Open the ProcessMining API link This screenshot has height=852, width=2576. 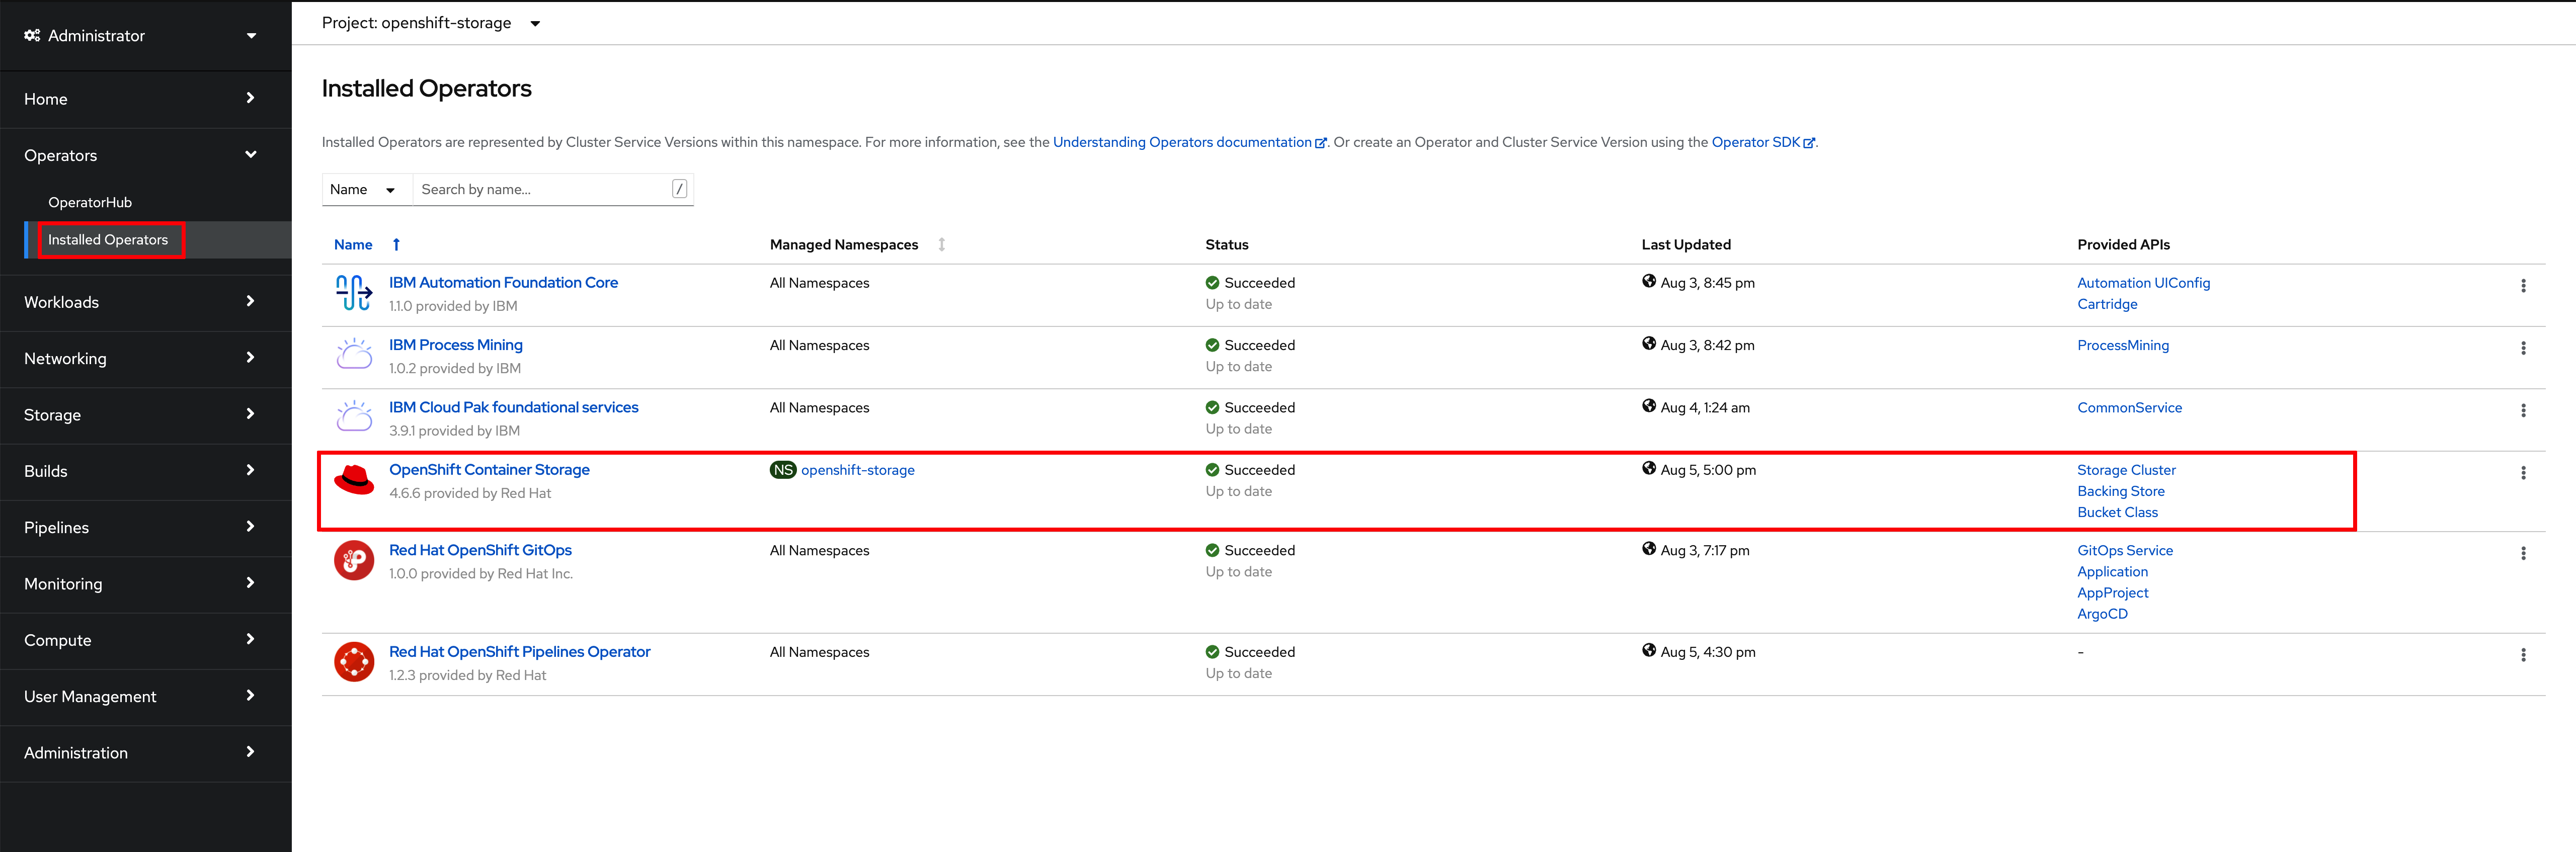[x=2123, y=345]
